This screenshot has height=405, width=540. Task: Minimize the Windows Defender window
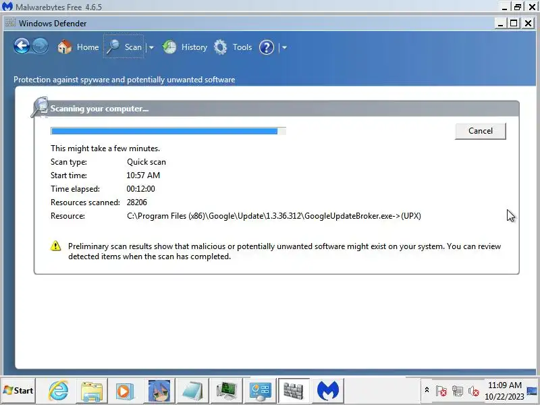click(500, 23)
